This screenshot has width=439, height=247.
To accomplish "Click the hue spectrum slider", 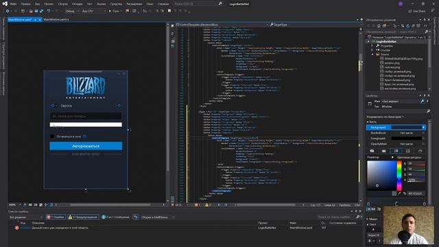I will (399, 176).
